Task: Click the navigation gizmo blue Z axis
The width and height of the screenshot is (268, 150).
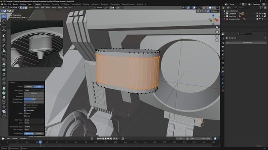Action: (213, 15)
